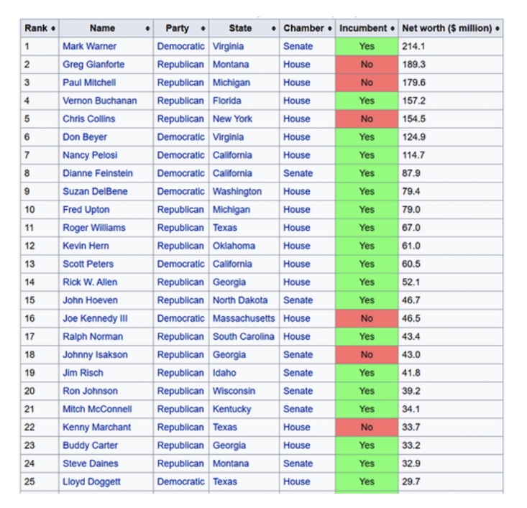Open Mitch McConnell's article
This screenshot has width=527, height=508.
tap(97, 409)
